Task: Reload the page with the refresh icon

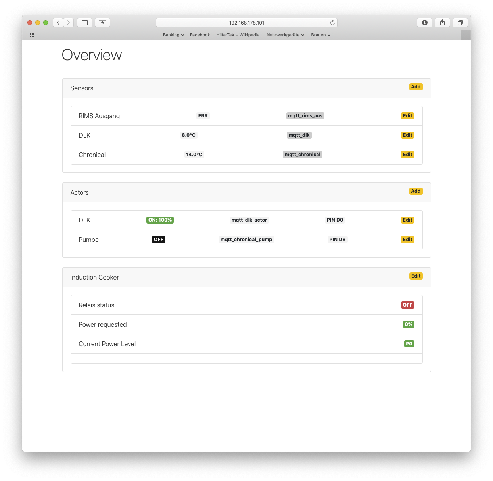Action: coord(332,23)
